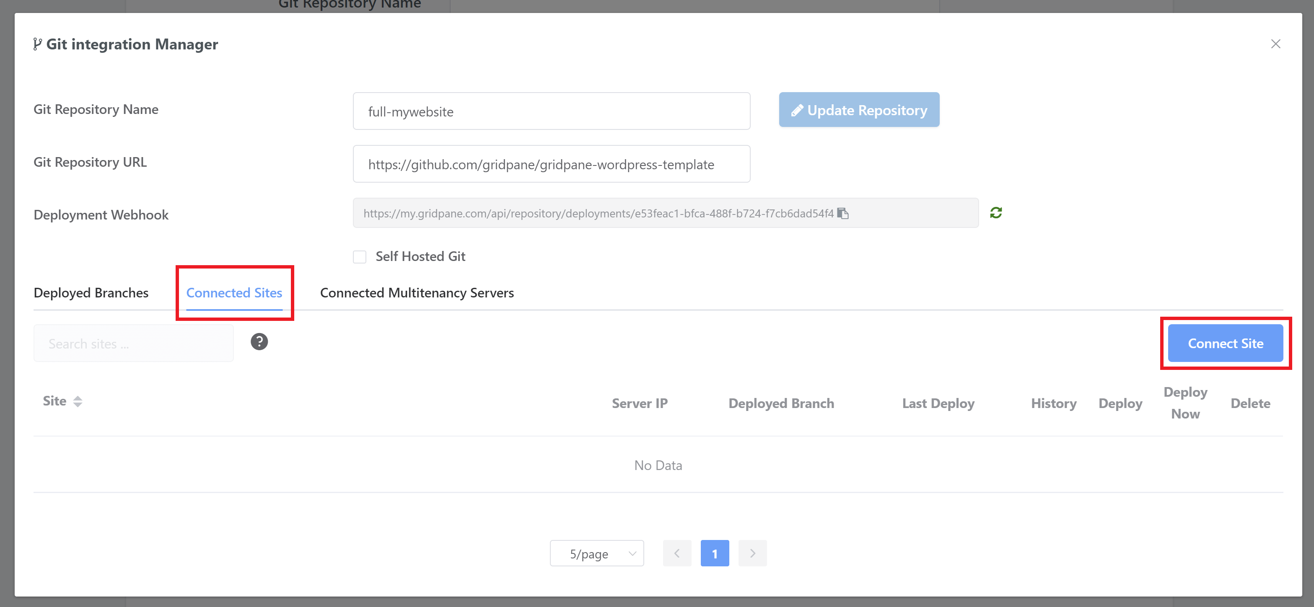Switch to the Deployed Branches tab
1314x607 pixels.
click(91, 293)
